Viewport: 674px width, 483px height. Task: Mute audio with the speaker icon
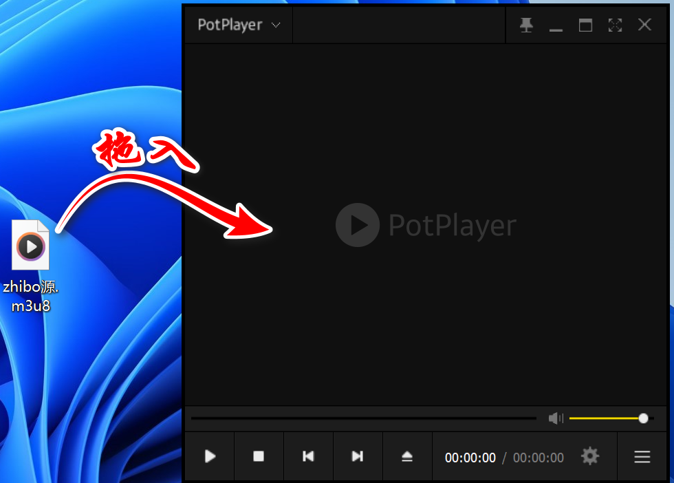[x=556, y=418]
